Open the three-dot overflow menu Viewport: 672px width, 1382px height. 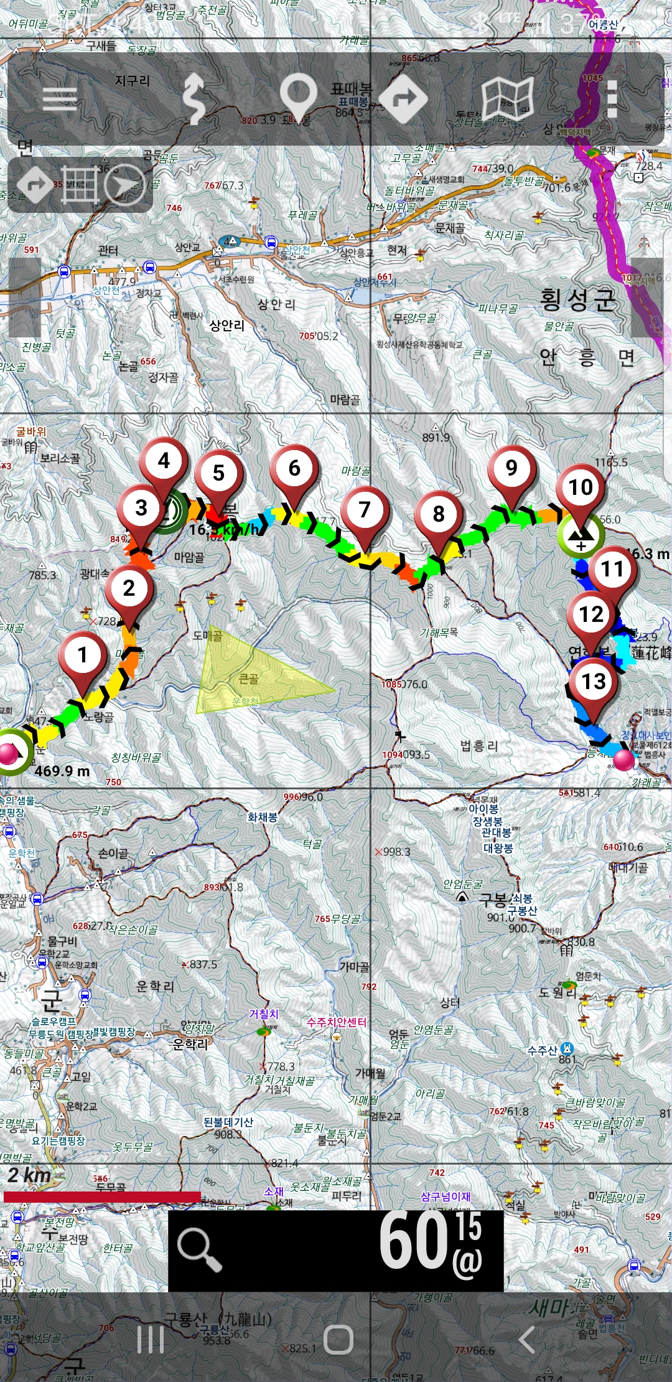click(612, 98)
